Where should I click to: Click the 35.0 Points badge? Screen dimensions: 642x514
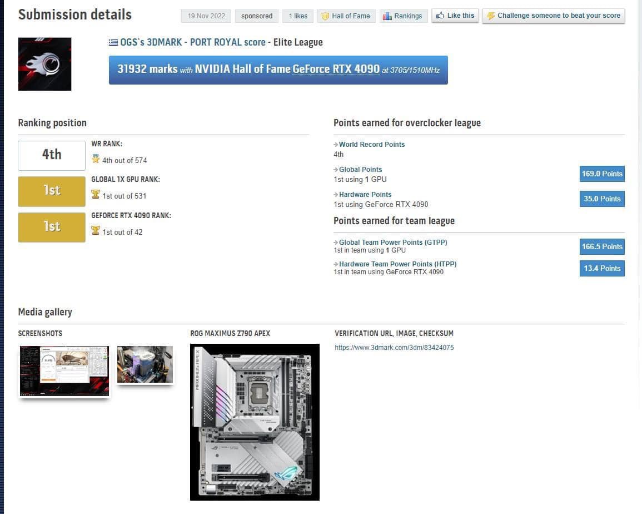602,199
